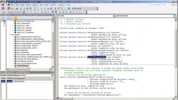Click the Indent icon in Edit toolbar
The height and width of the screenshot is (100, 178).
click(53, 12)
